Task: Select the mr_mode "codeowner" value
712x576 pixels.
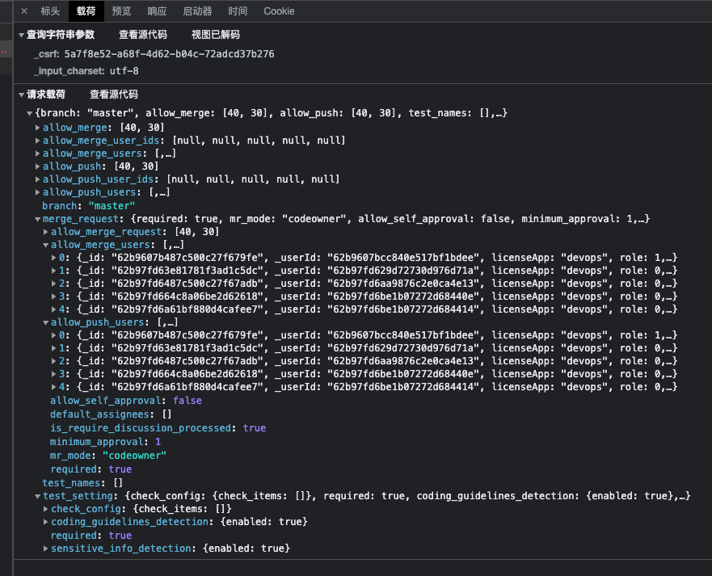Action: point(134,456)
